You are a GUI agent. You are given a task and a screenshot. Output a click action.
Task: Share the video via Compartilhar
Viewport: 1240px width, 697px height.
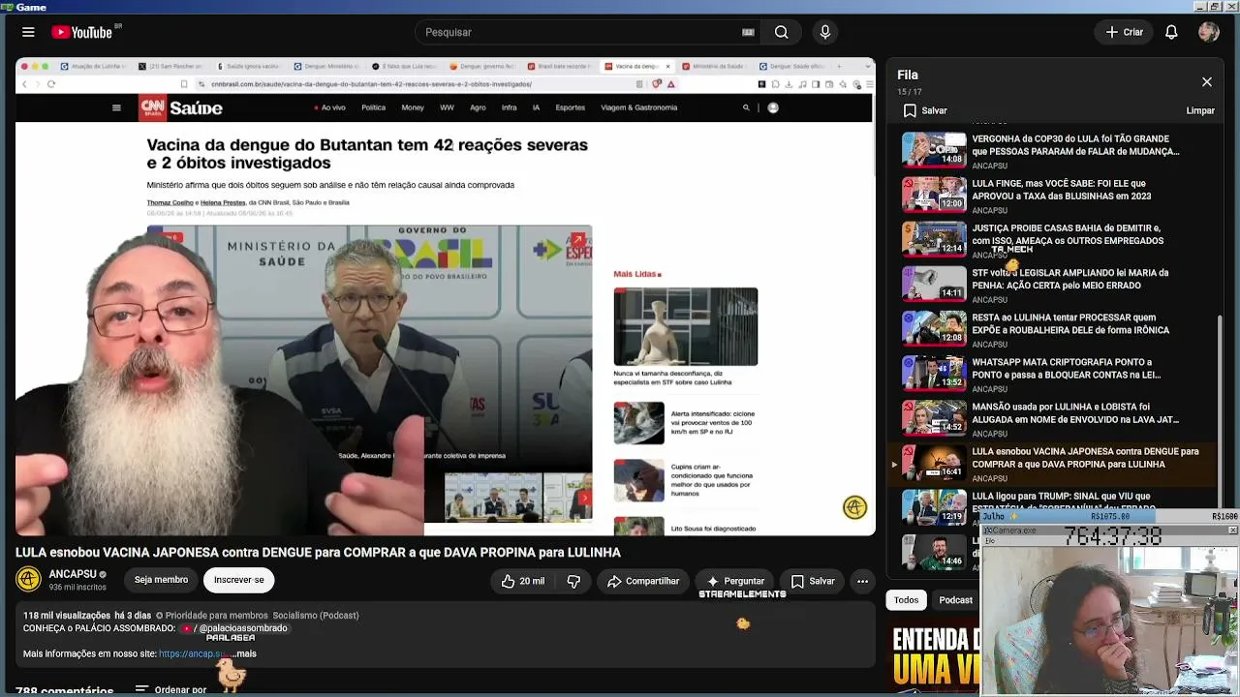click(643, 581)
